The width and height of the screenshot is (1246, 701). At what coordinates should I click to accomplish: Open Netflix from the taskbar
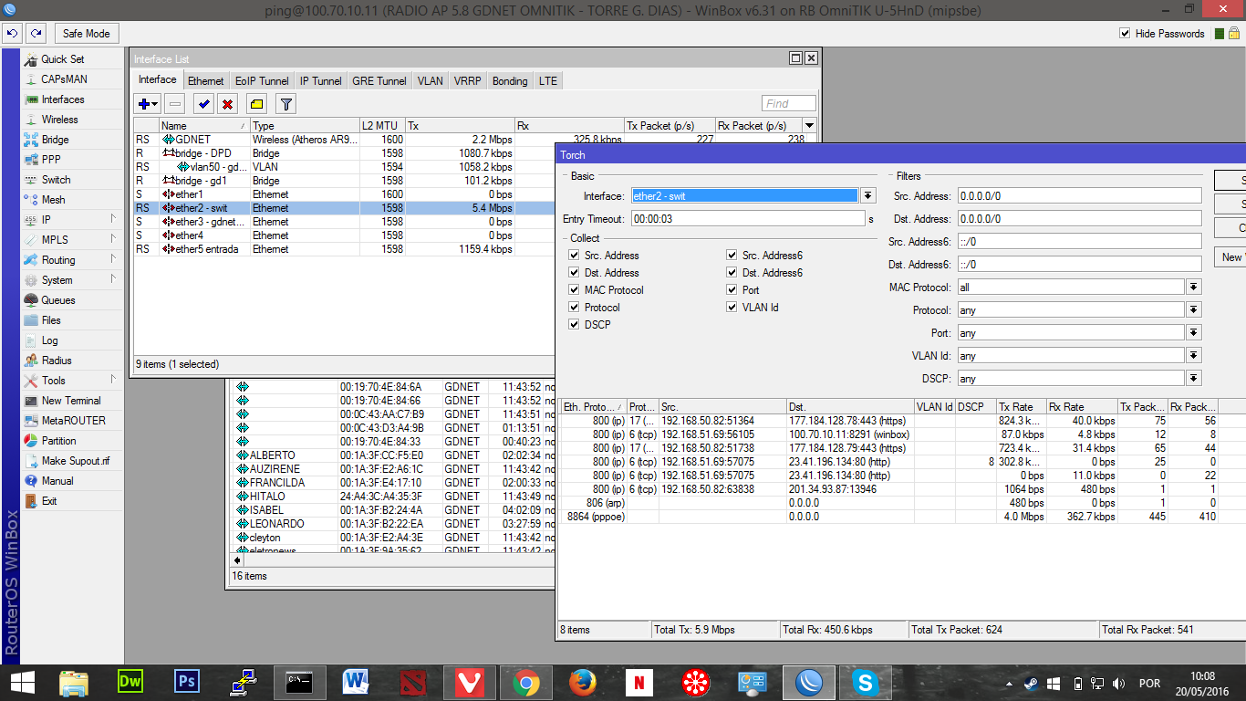tap(639, 683)
